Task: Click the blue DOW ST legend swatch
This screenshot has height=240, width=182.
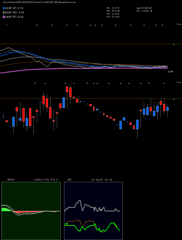Action: pyautogui.click(x=4, y=8)
